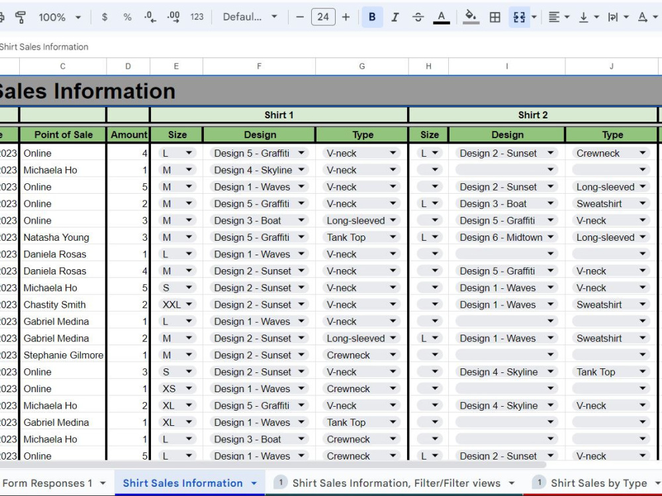Click the Amount header cell
This screenshot has width=662, height=496.
point(128,134)
